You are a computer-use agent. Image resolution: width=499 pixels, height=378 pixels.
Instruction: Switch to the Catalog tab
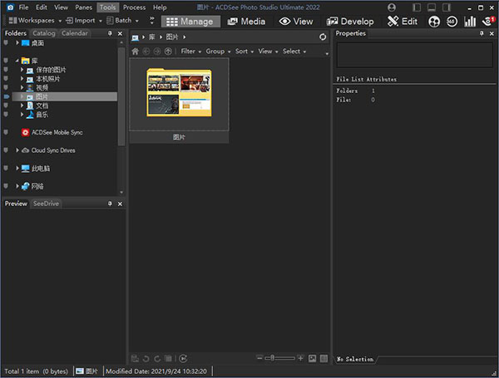coord(44,33)
